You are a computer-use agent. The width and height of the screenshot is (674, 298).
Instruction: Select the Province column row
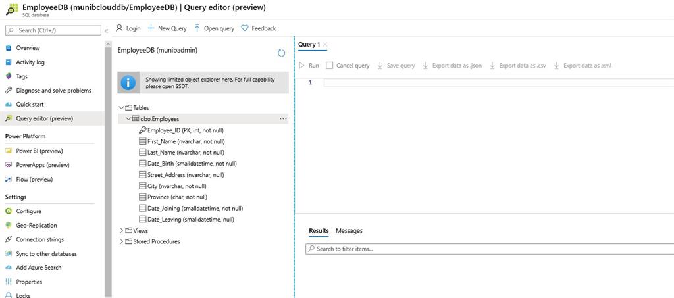click(173, 197)
